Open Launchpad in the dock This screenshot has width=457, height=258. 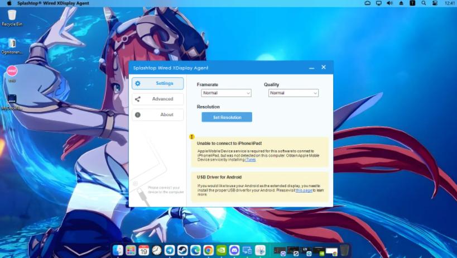pos(131,250)
